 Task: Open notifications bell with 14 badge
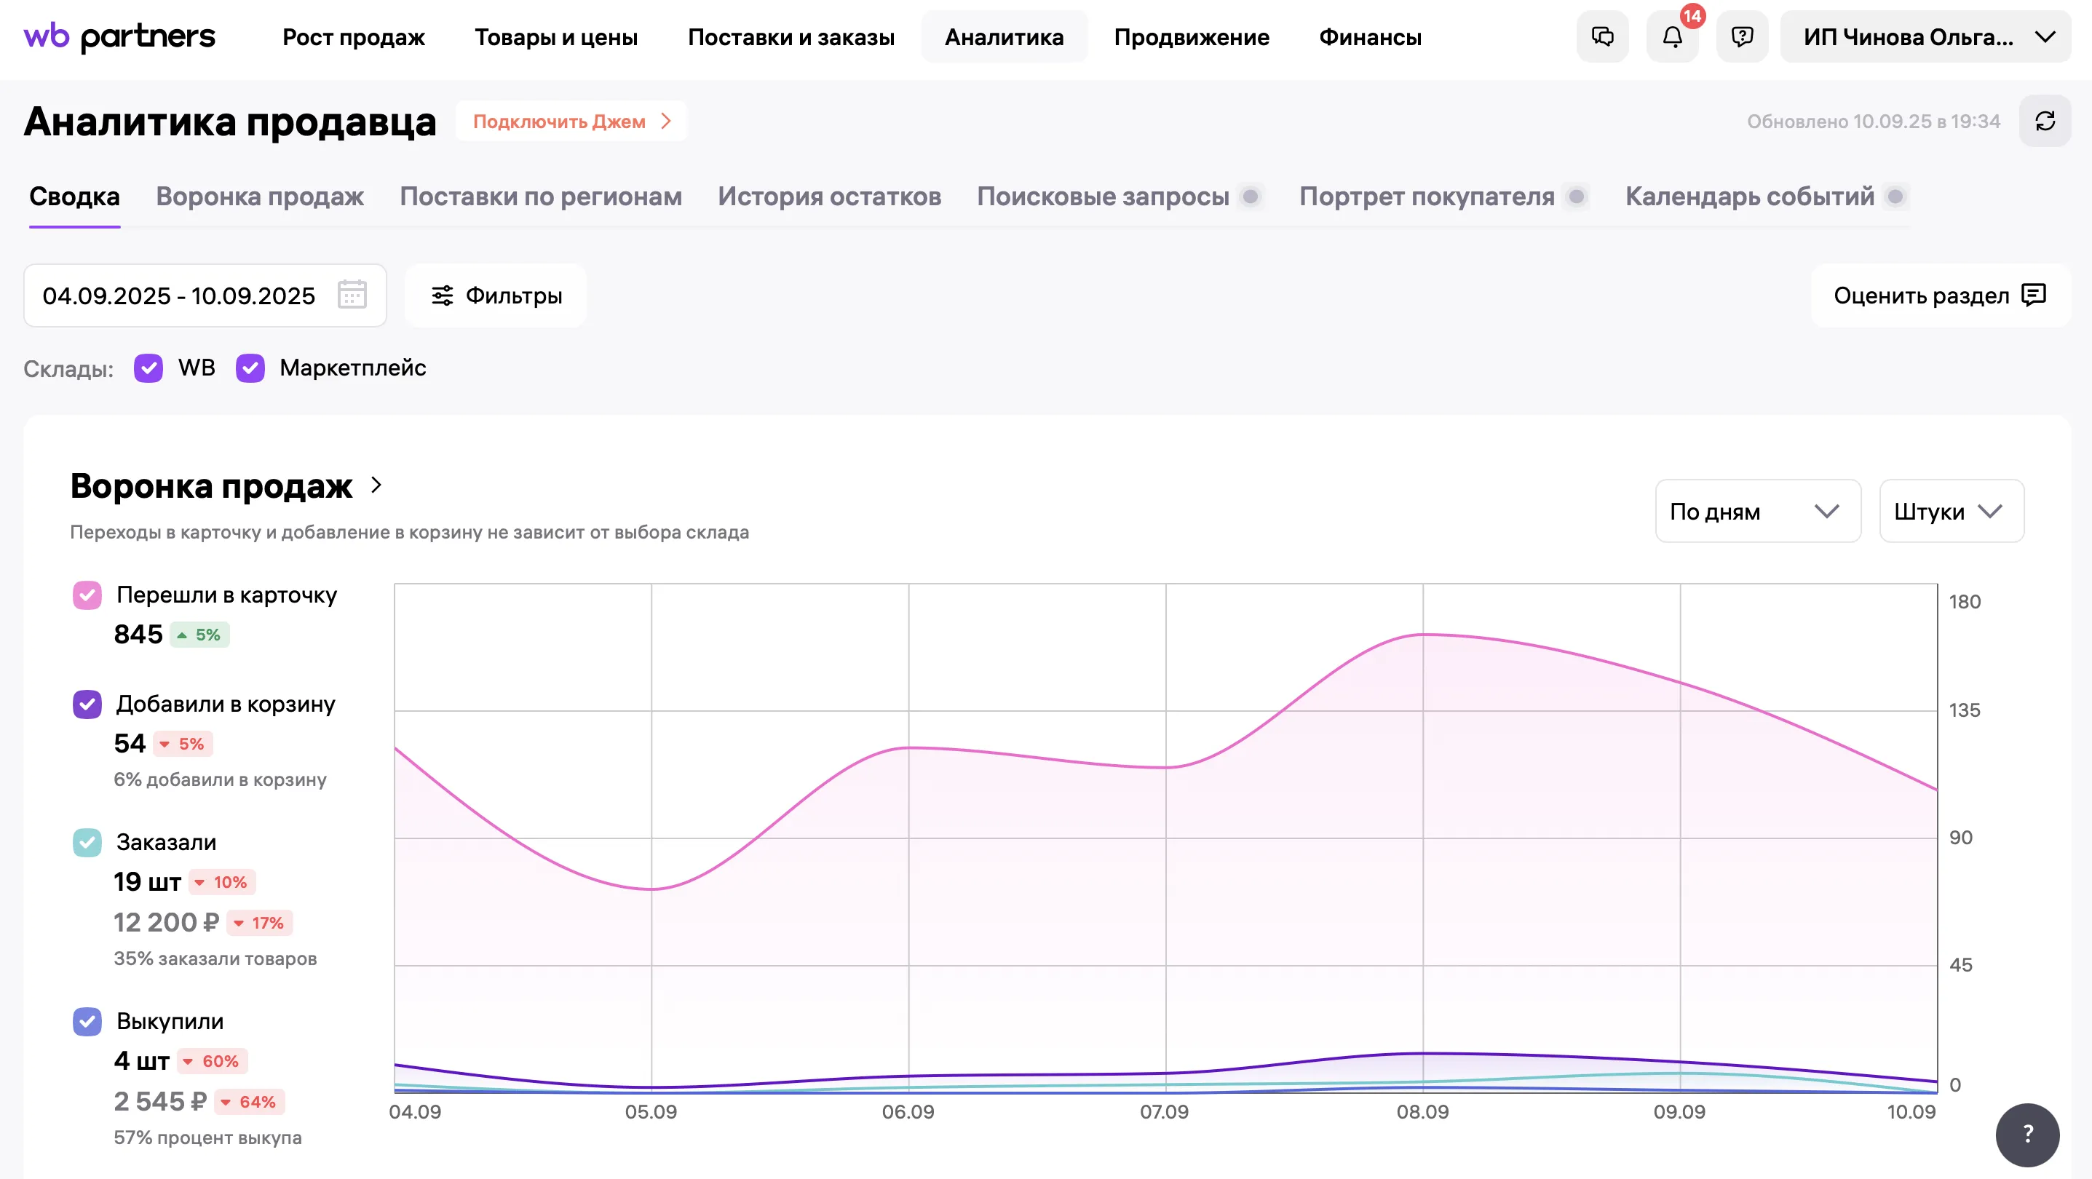[x=1672, y=36]
